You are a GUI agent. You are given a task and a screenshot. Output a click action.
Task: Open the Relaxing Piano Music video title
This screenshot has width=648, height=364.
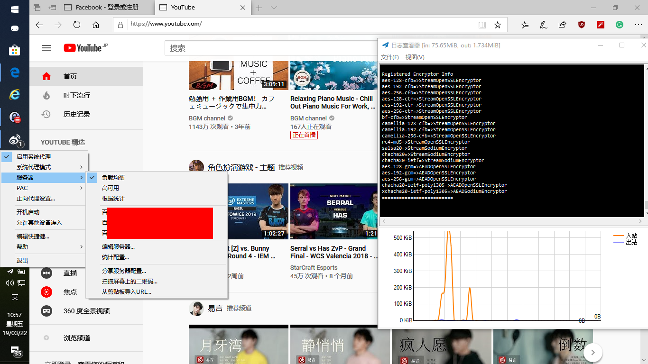(332, 102)
